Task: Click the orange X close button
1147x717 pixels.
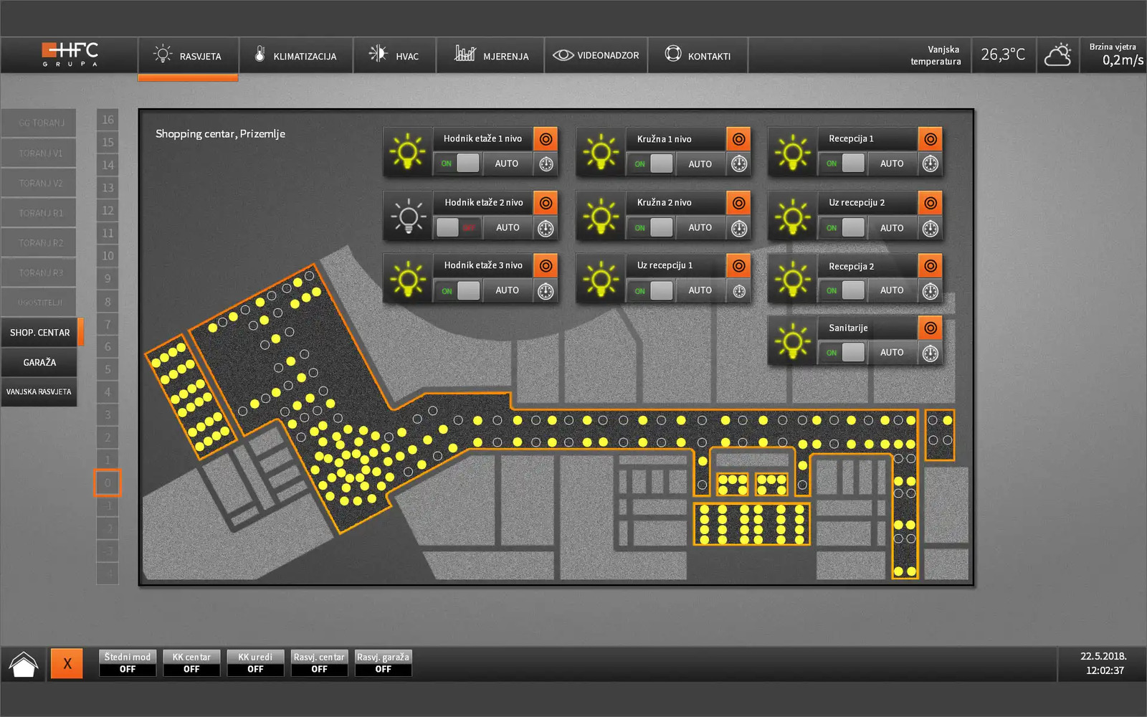Action: pyautogui.click(x=67, y=664)
